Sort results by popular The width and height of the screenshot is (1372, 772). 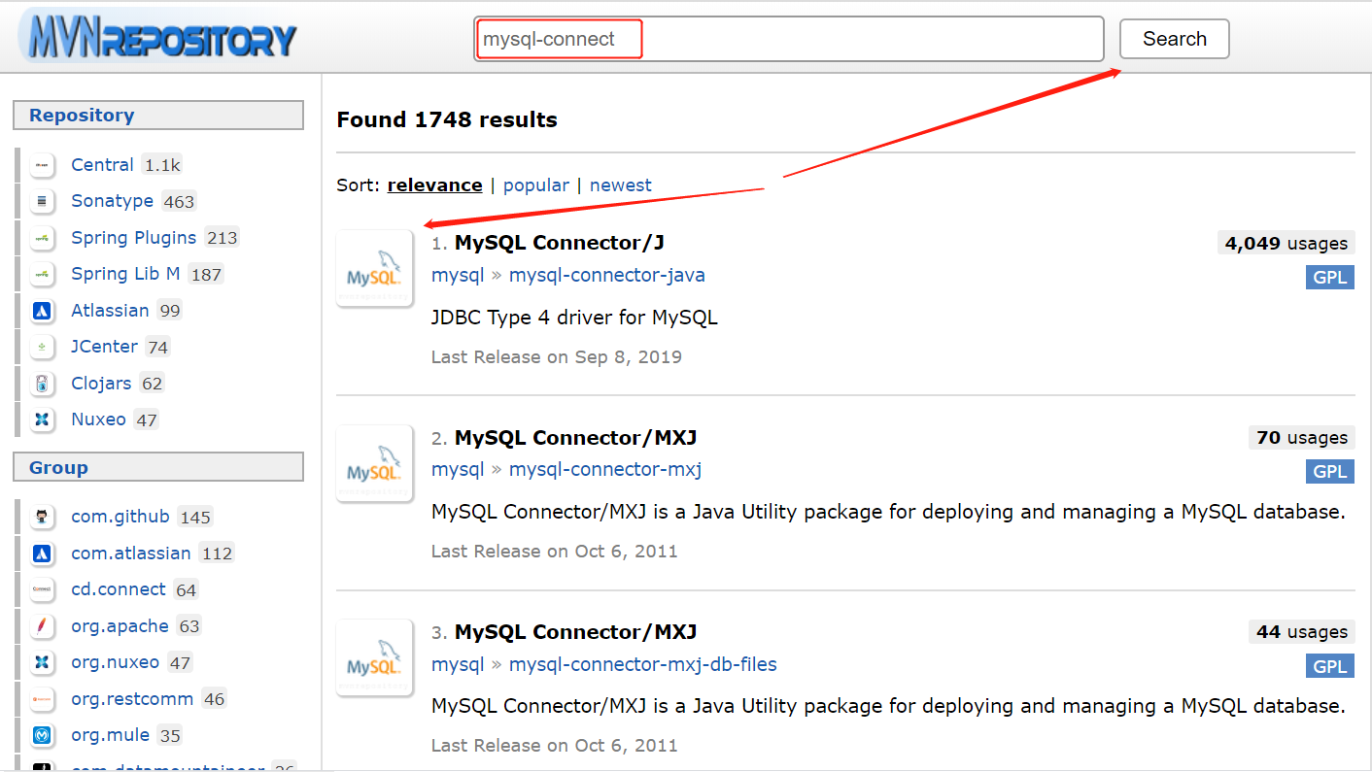(536, 185)
